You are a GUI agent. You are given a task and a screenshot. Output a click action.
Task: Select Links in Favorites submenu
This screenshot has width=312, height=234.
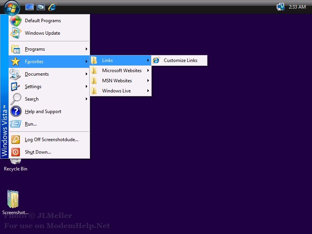(121, 60)
